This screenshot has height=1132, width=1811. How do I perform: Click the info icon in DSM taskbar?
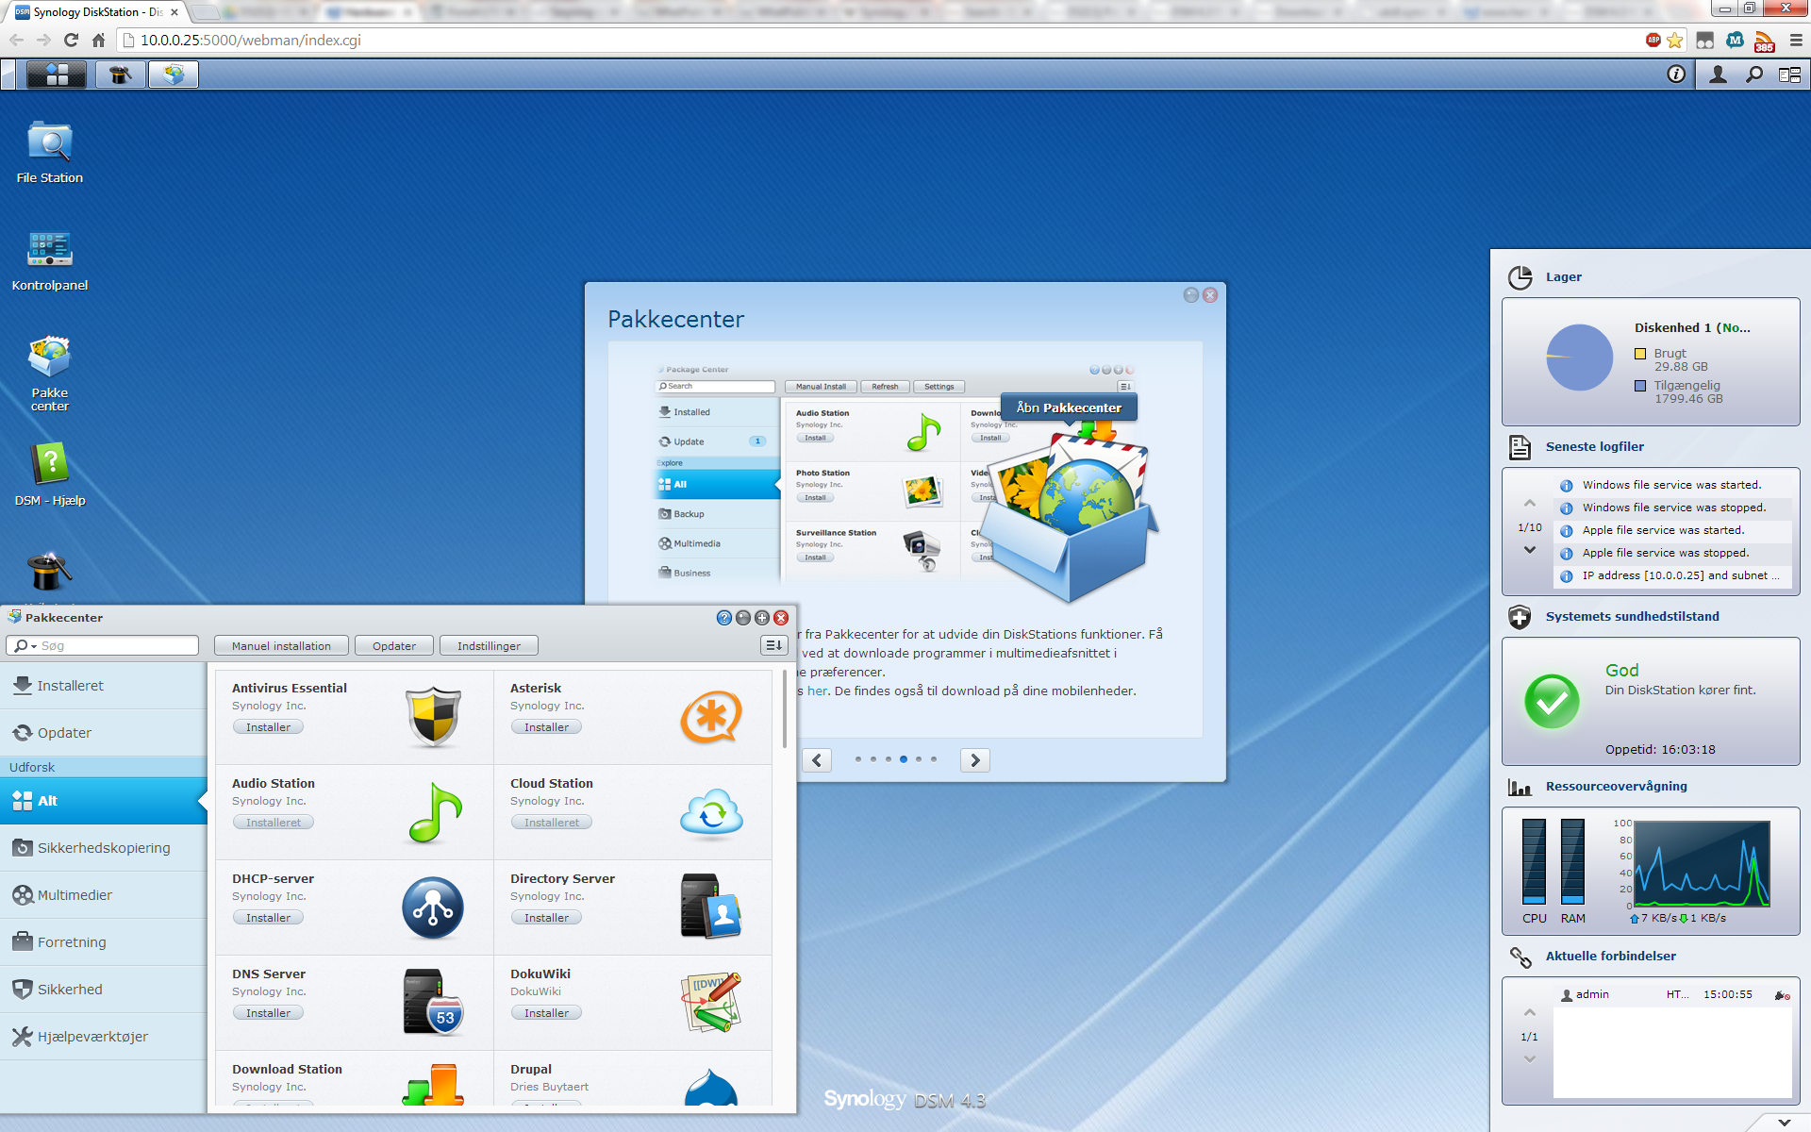[1676, 75]
